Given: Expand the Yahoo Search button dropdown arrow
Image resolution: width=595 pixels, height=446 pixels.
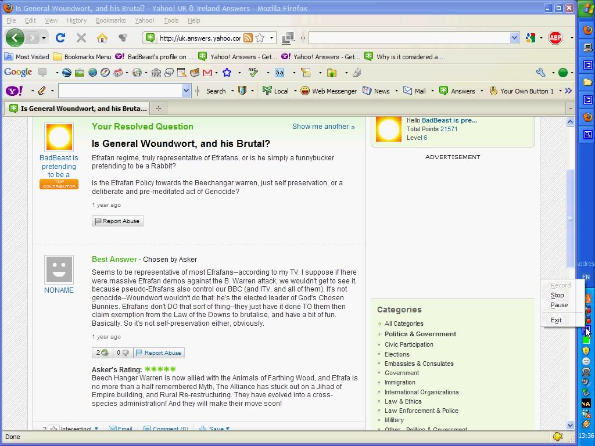Looking at the screenshot, I should coord(232,91).
